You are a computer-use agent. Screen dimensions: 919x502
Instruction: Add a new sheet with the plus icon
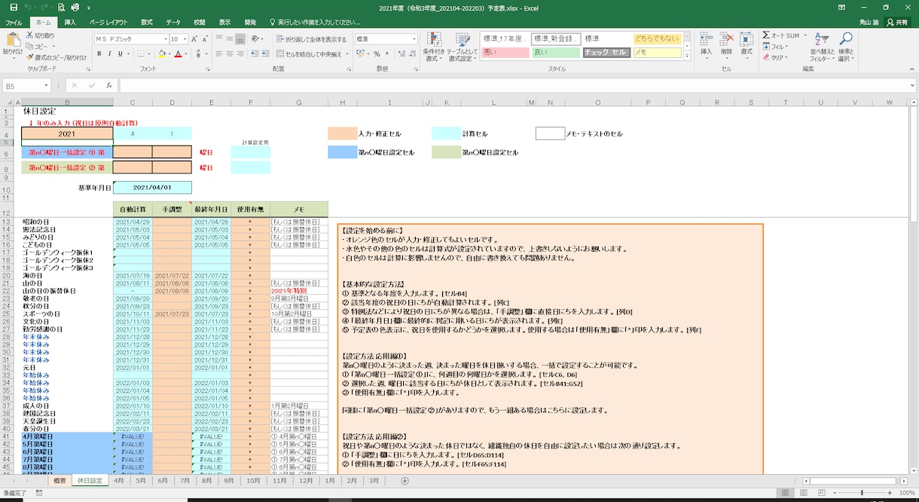(405, 481)
